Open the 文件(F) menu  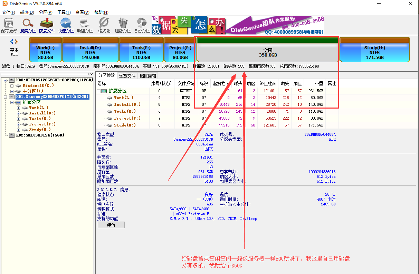coord(9,12)
